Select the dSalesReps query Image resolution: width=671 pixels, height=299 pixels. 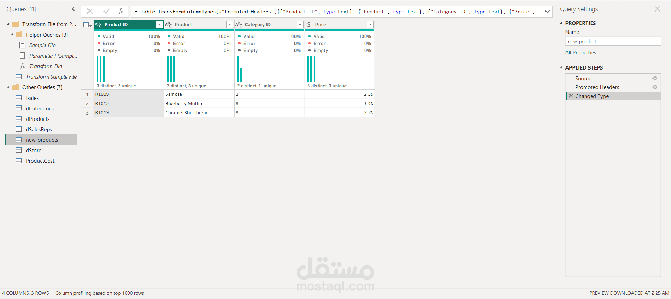(x=41, y=129)
